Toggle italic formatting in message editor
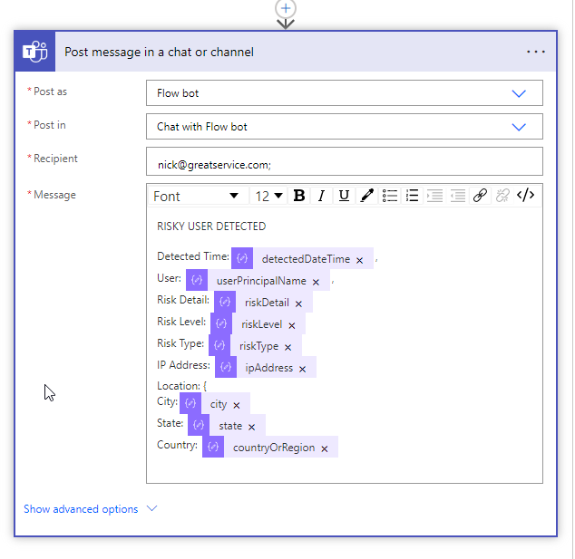 point(321,196)
